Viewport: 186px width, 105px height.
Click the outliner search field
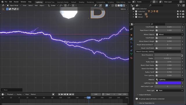156,6
